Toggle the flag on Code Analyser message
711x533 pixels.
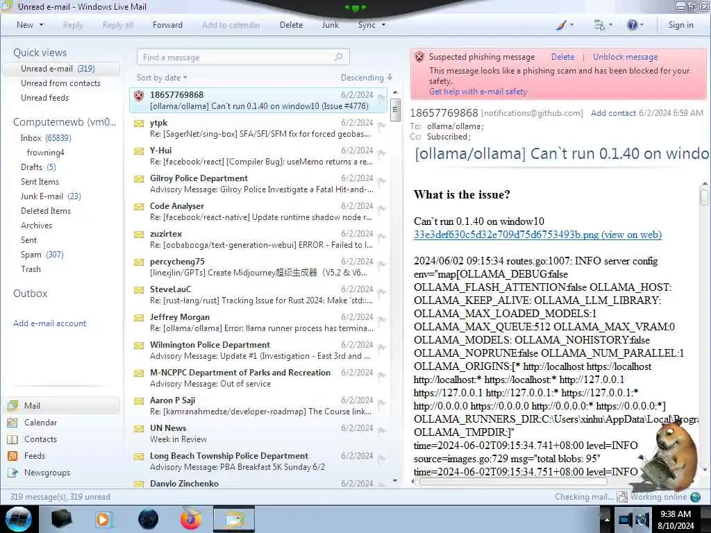pyautogui.click(x=381, y=209)
